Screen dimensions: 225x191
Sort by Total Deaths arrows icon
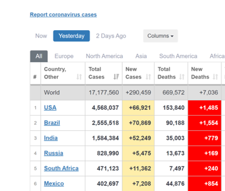[x=182, y=77]
